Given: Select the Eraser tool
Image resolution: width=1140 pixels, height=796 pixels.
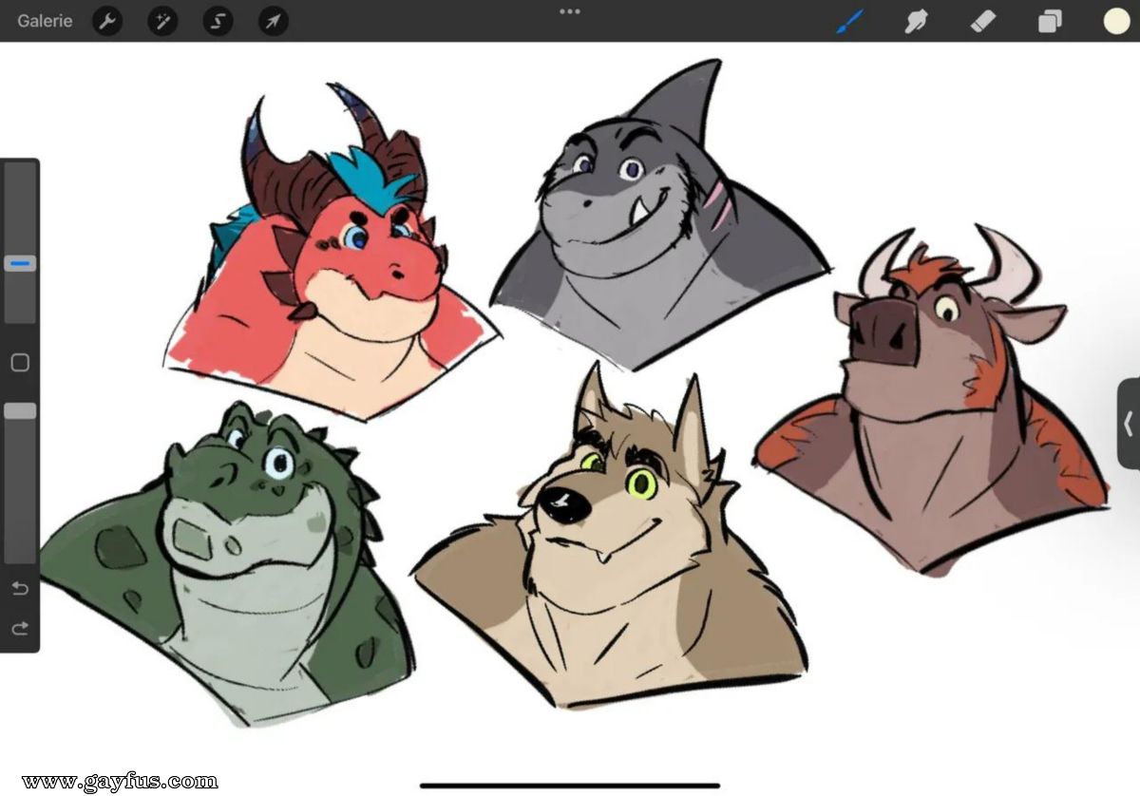Looking at the screenshot, I should click(983, 21).
